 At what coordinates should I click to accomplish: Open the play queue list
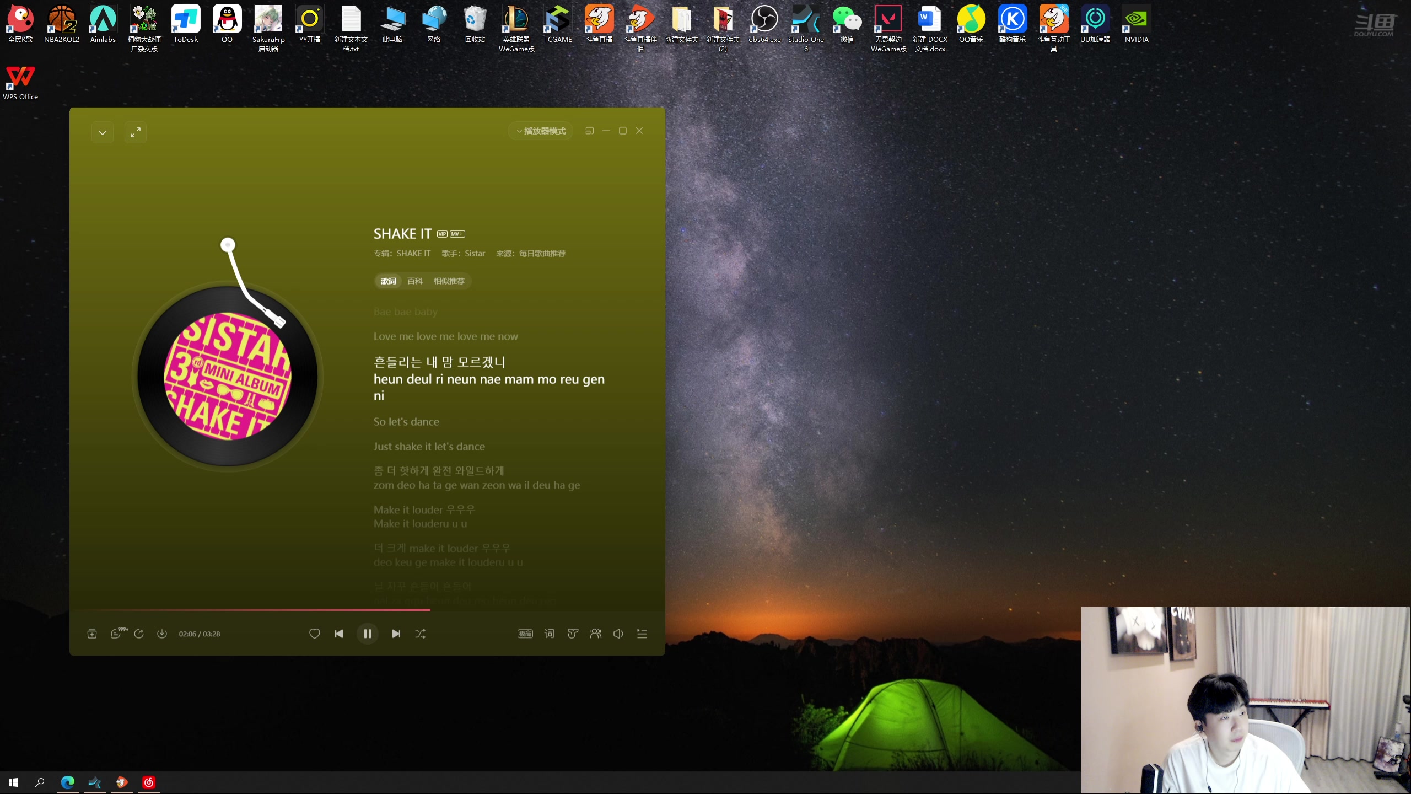tap(642, 634)
